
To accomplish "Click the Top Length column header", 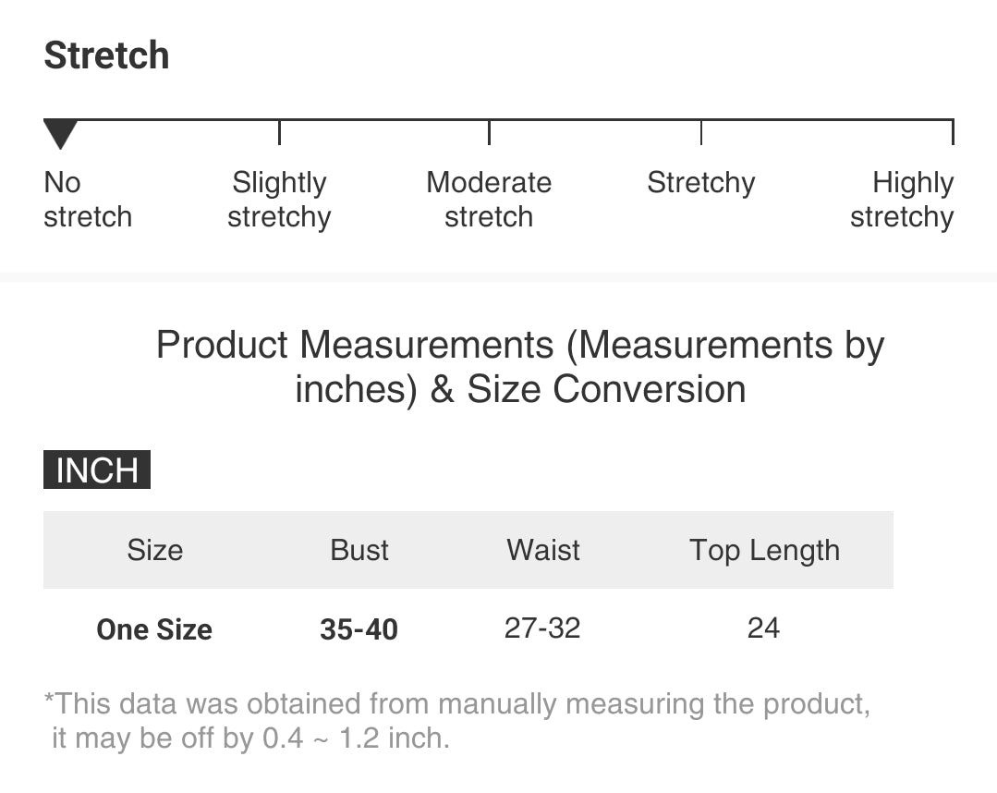I will (x=764, y=550).
